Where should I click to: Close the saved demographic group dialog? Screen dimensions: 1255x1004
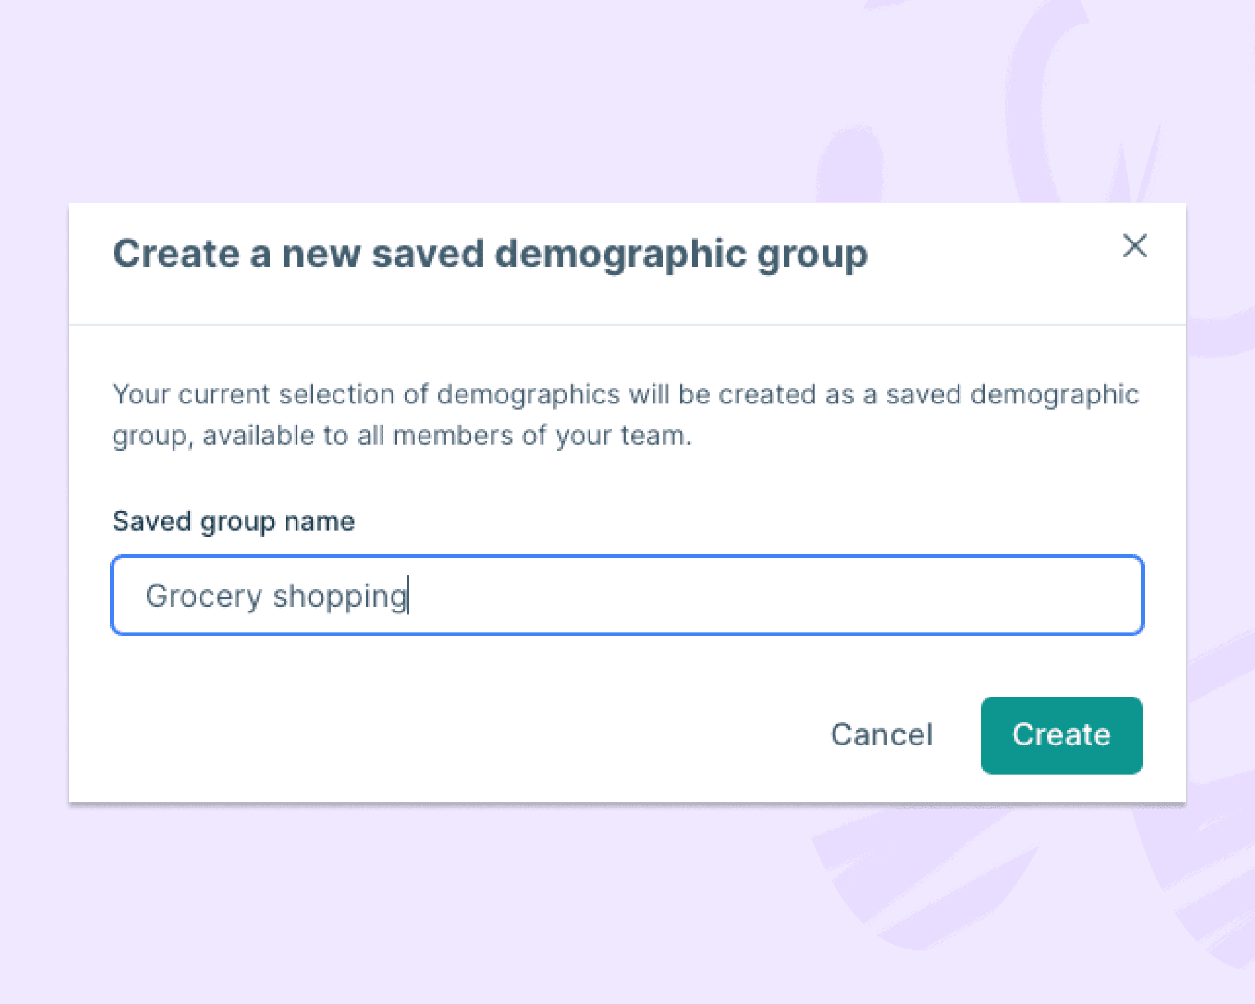(x=1136, y=247)
